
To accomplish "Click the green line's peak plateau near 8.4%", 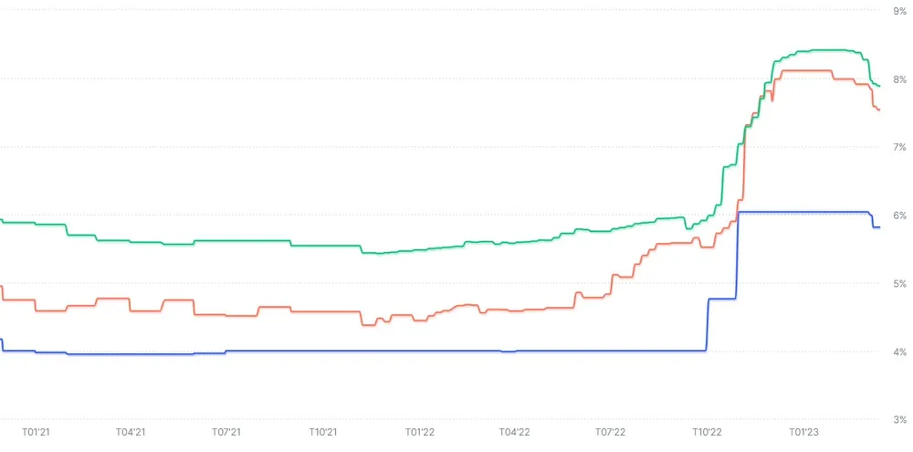I will (822, 50).
